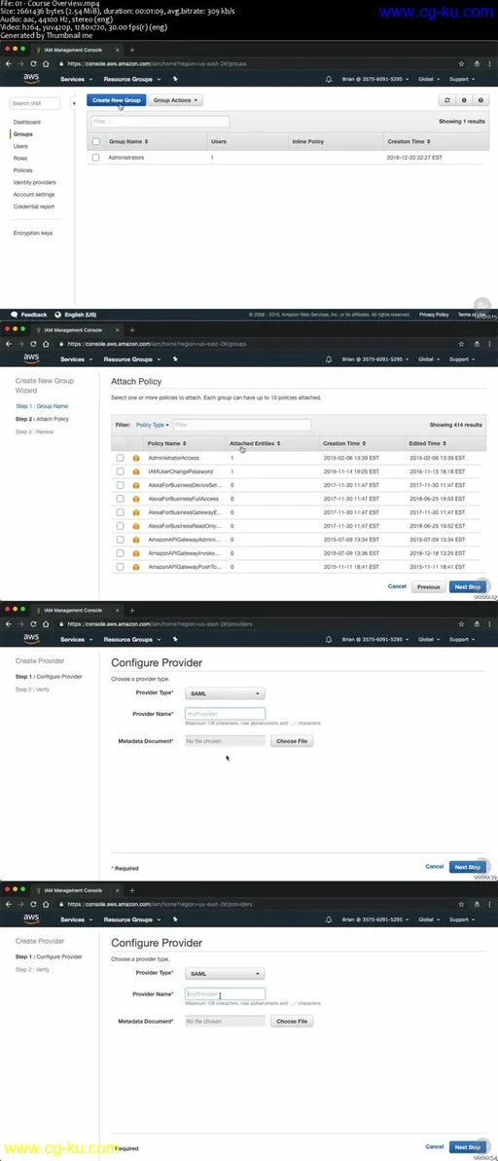This screenshot has height=1161, width=498.
Task: Click the bookmark star in the Attach Policy frame
Action: pyautogui.click(x=462, y=344)
